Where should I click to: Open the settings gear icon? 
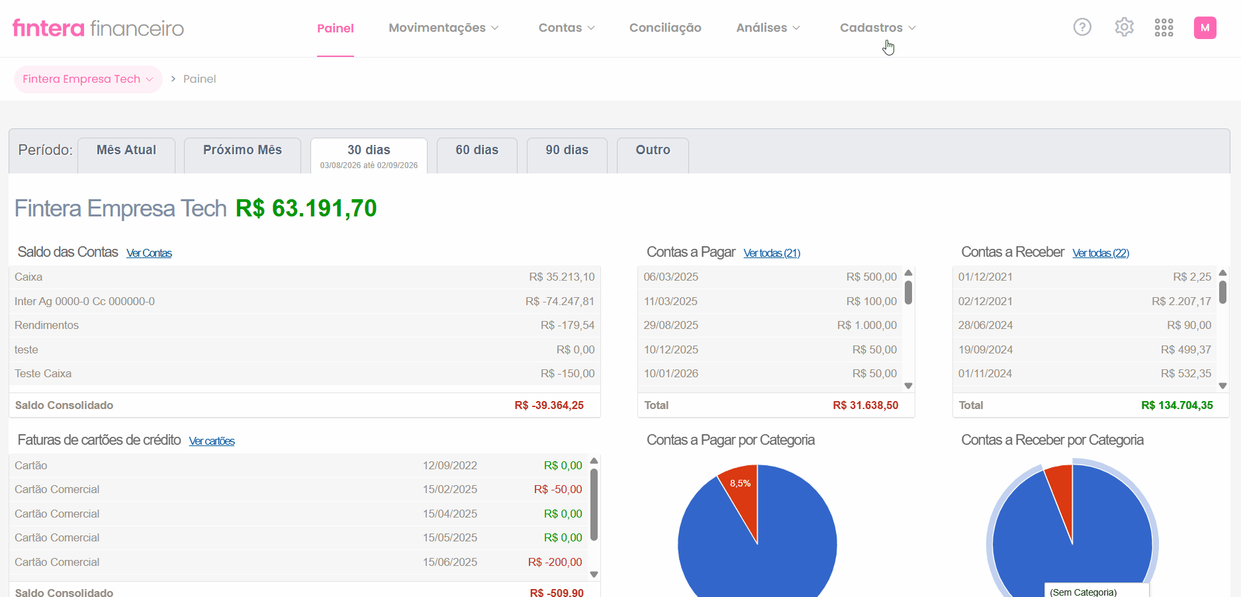click(1124, 27)
